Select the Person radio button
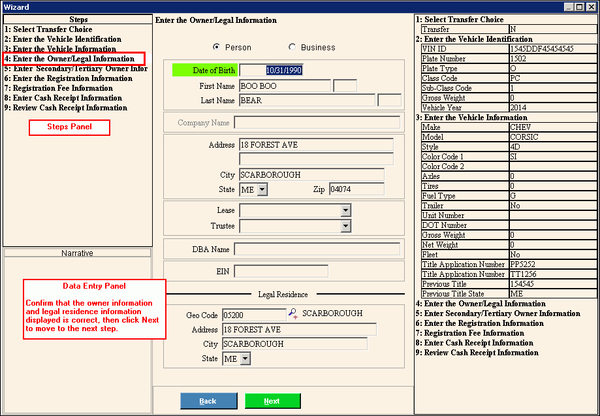 point(217,47)
